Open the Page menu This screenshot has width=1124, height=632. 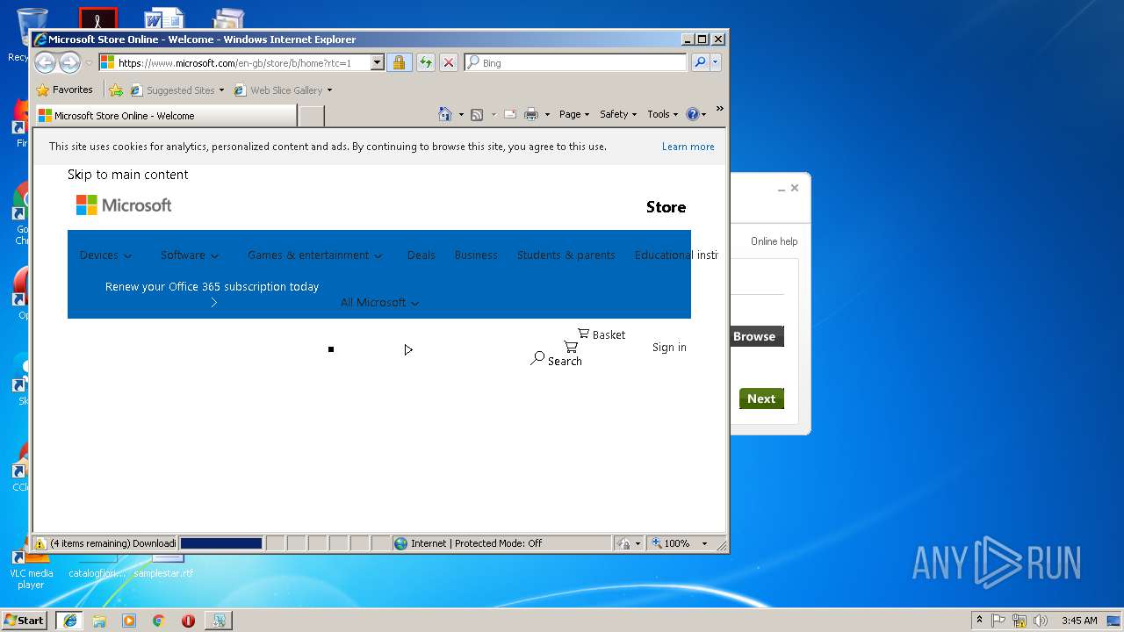[x=574, y=114]
